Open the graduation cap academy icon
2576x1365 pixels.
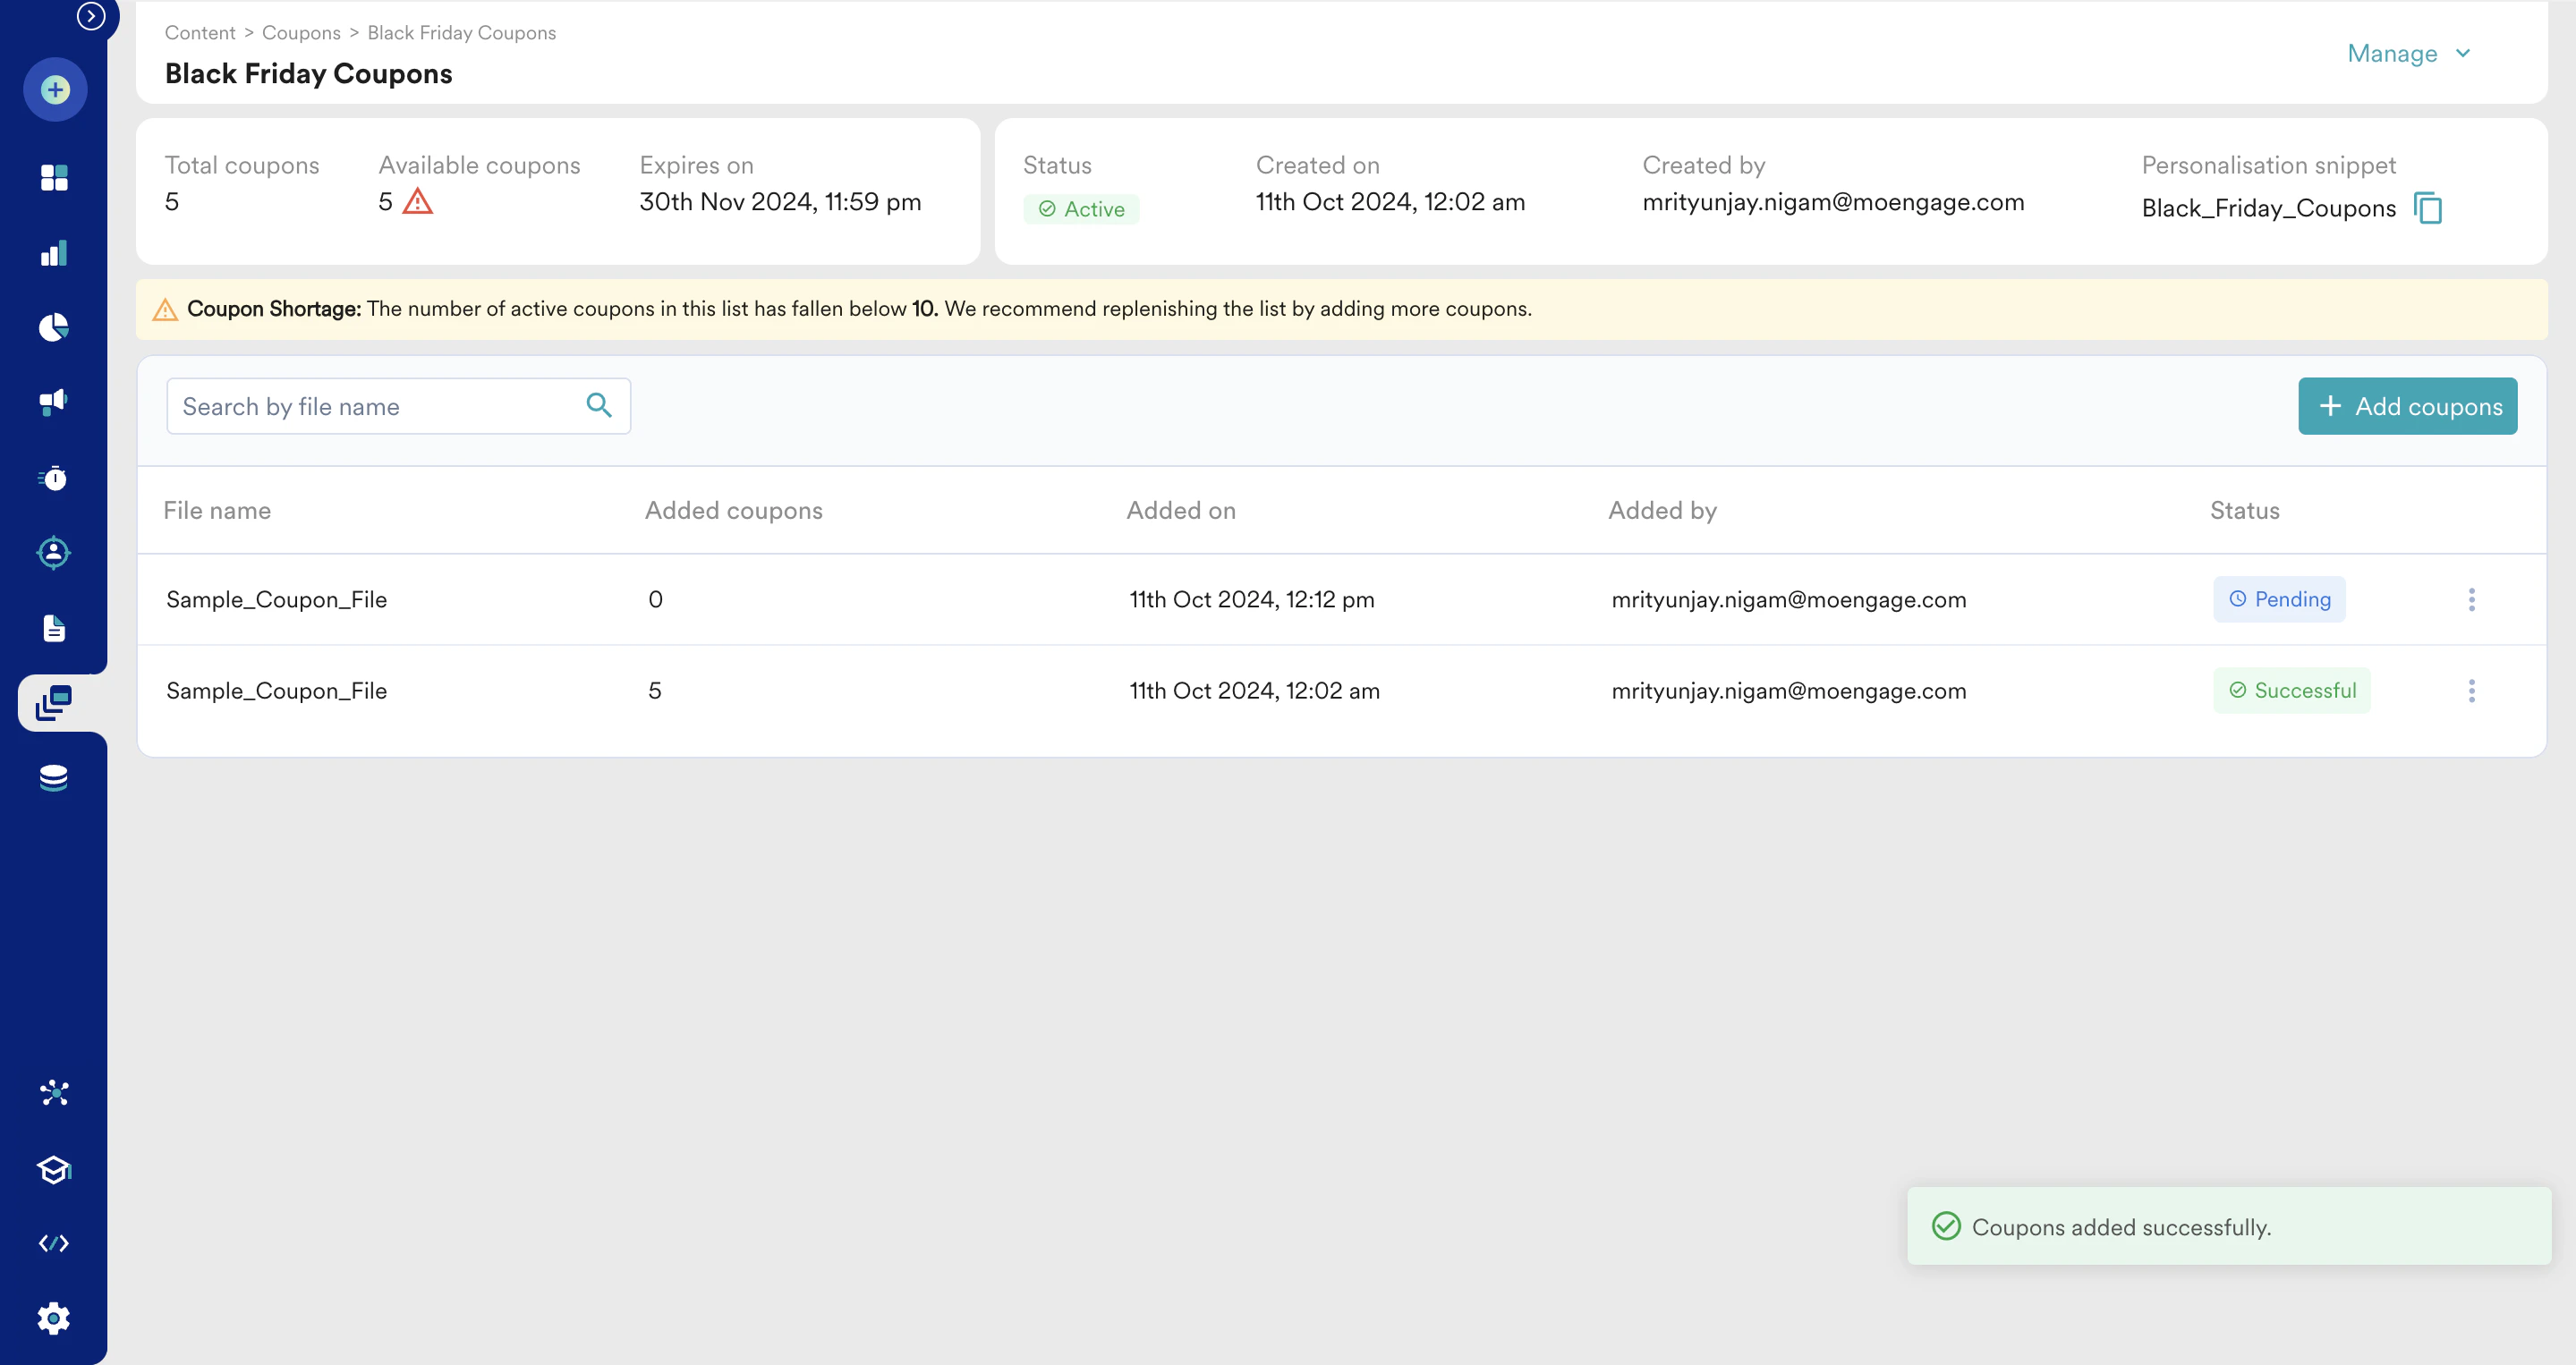tap(54, 1168)
